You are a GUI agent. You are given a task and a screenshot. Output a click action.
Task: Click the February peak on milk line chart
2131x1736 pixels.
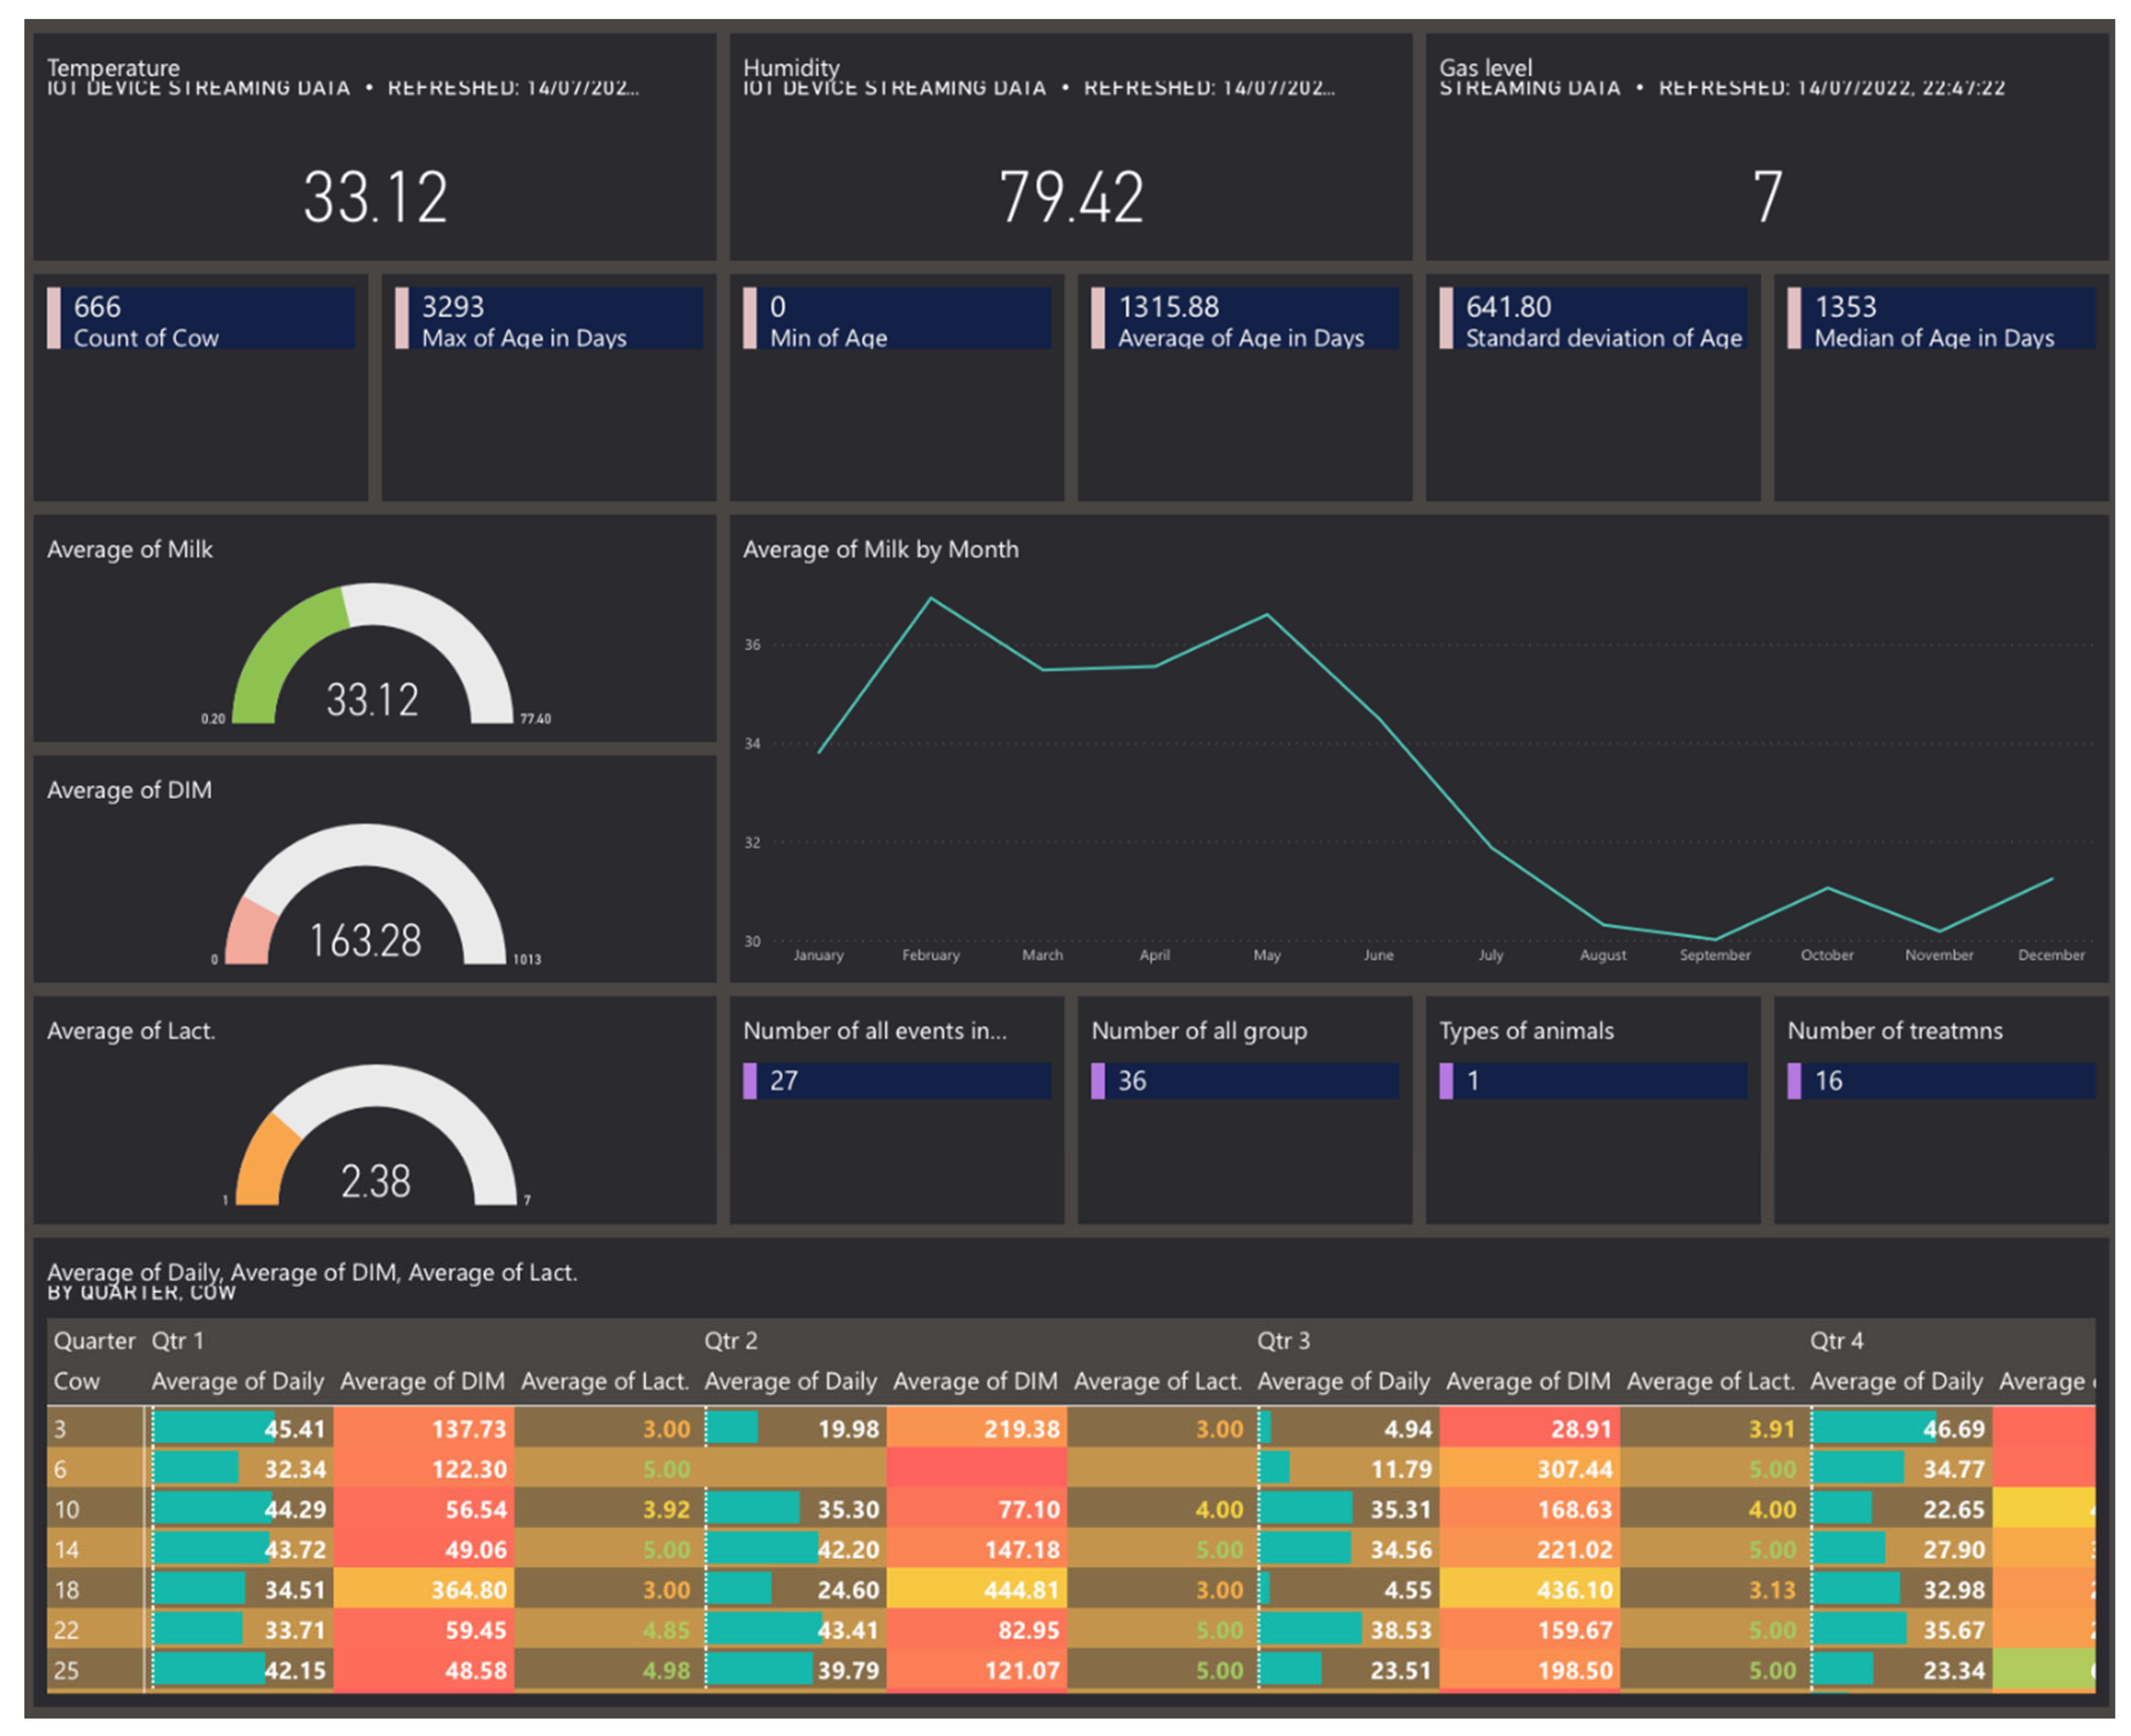[930, 599]
